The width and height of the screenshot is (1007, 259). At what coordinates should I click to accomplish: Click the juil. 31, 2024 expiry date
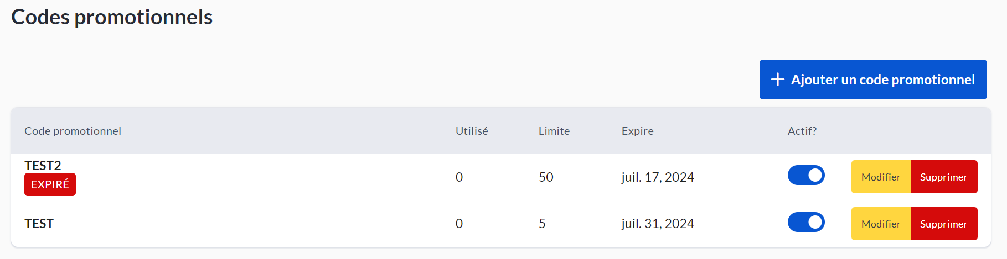(658, 224)
